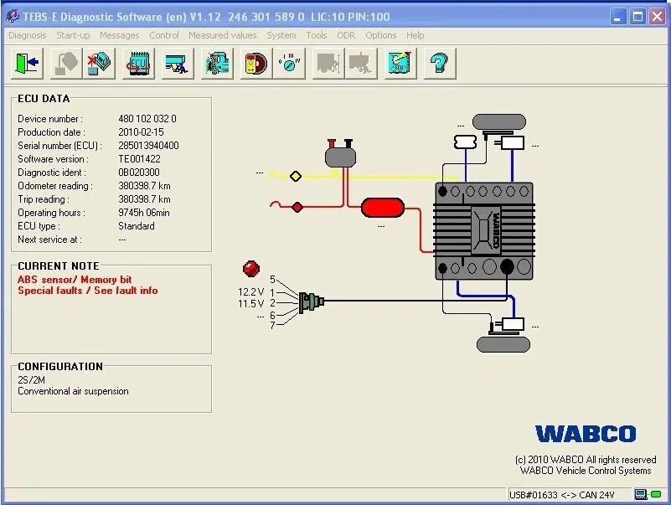
Task: Open the Options menu
Action: pyautogui.click(x=381, y=35)
